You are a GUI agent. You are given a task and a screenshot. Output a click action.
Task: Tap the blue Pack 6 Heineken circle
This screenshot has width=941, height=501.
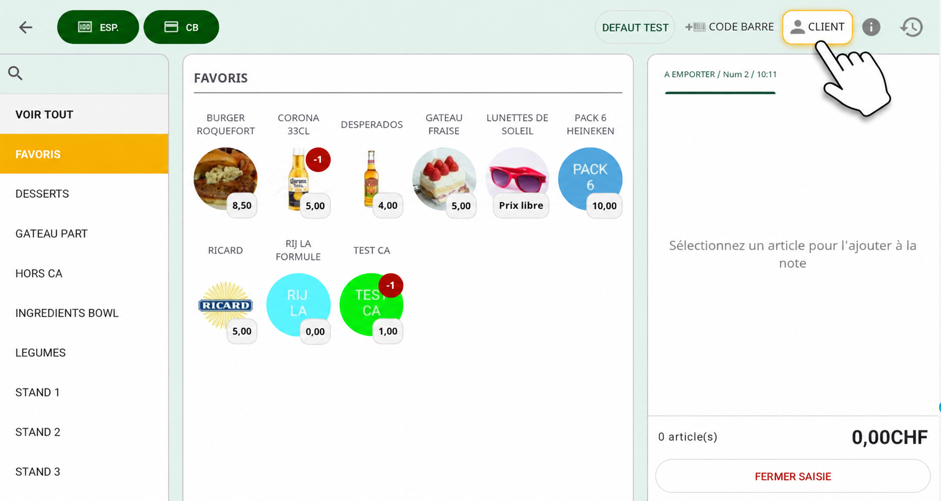590,178
